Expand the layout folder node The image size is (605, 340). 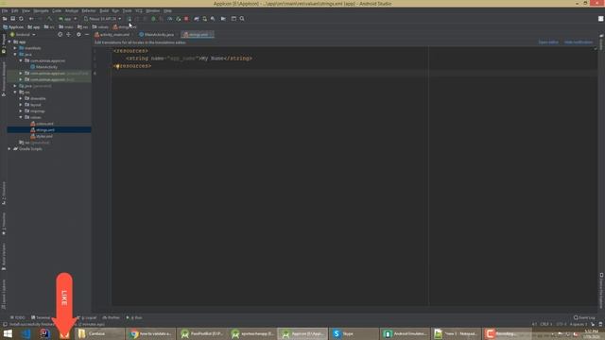tap(21, 105)
